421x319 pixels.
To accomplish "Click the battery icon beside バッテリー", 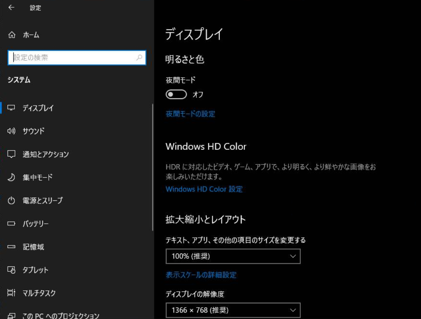I will coord(11,223).
